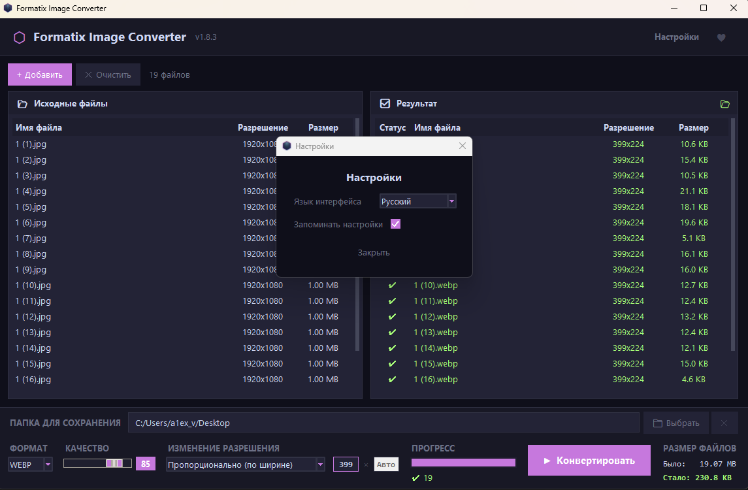Screen dimensions: 748x490
Task: Click the green checkmark next to 19 in progress
Action: pyautogui.click(x=416, y=478)
